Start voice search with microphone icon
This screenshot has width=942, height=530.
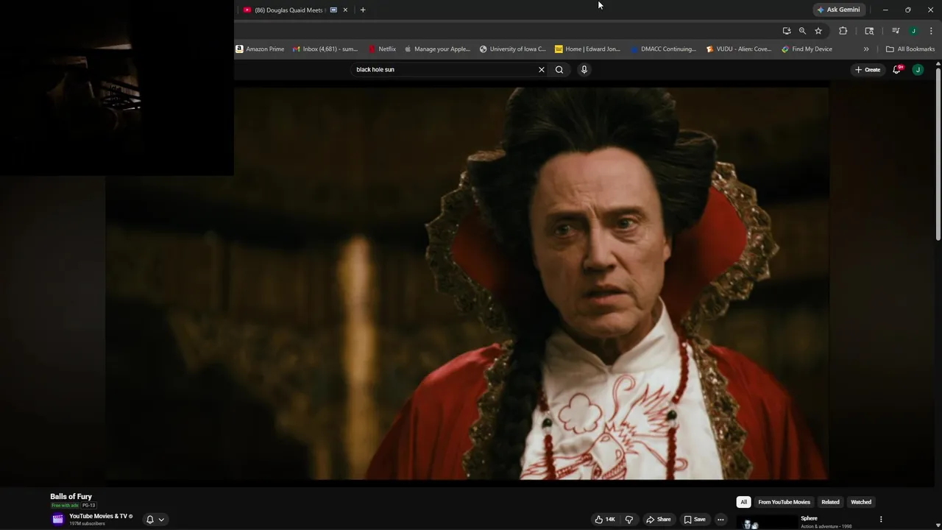coord(584,69)
